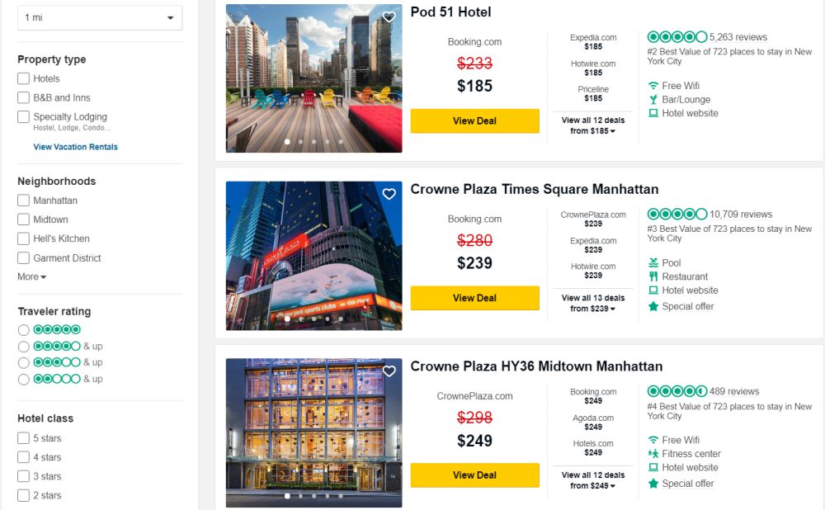Check the Hotels property type box

(24, 79)
